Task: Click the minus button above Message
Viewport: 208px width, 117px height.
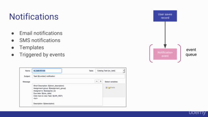Action: tap(97, 81)
